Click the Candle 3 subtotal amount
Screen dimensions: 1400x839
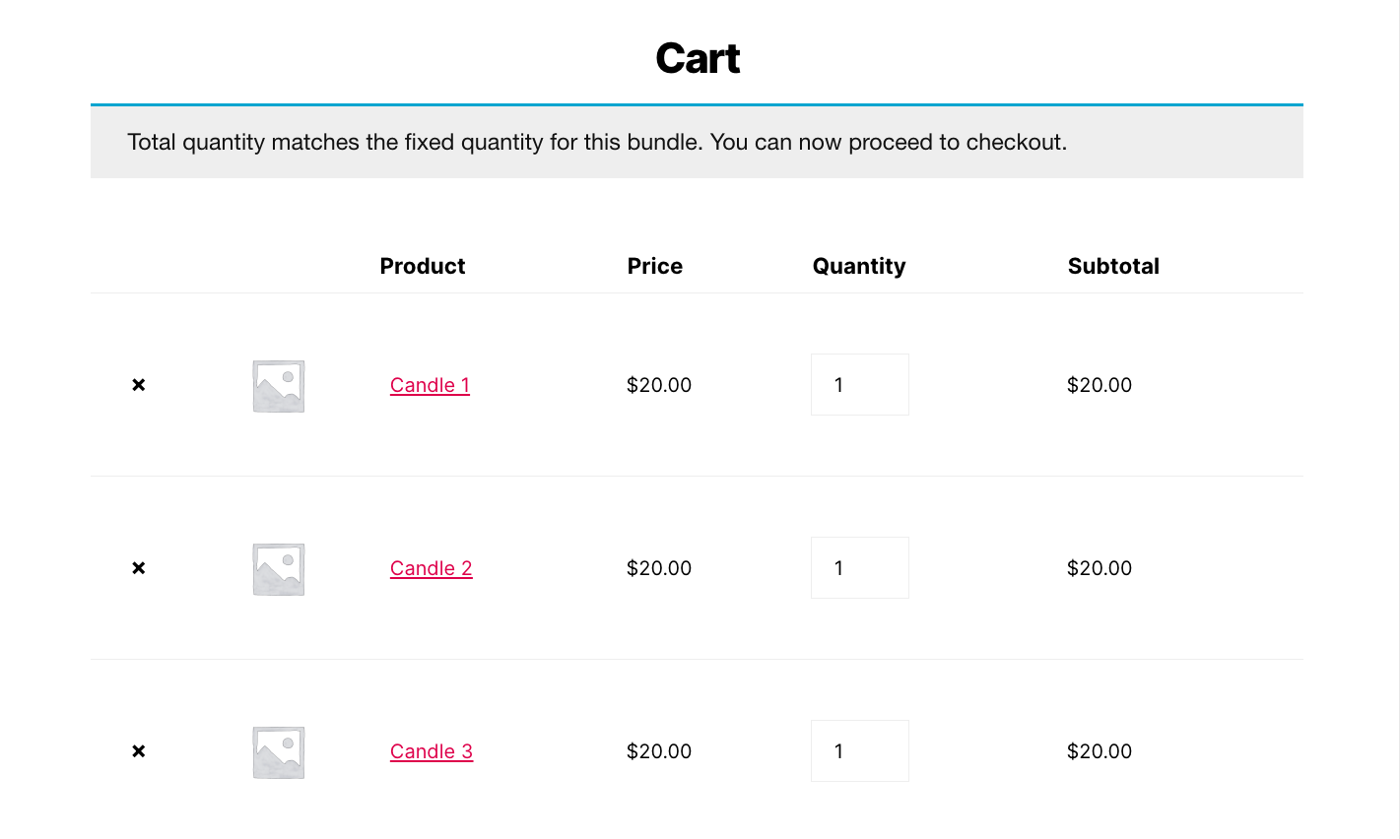point(1100,751)
